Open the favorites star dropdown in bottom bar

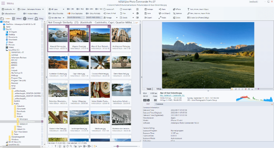pyautogui.click(x=95, y=146)
